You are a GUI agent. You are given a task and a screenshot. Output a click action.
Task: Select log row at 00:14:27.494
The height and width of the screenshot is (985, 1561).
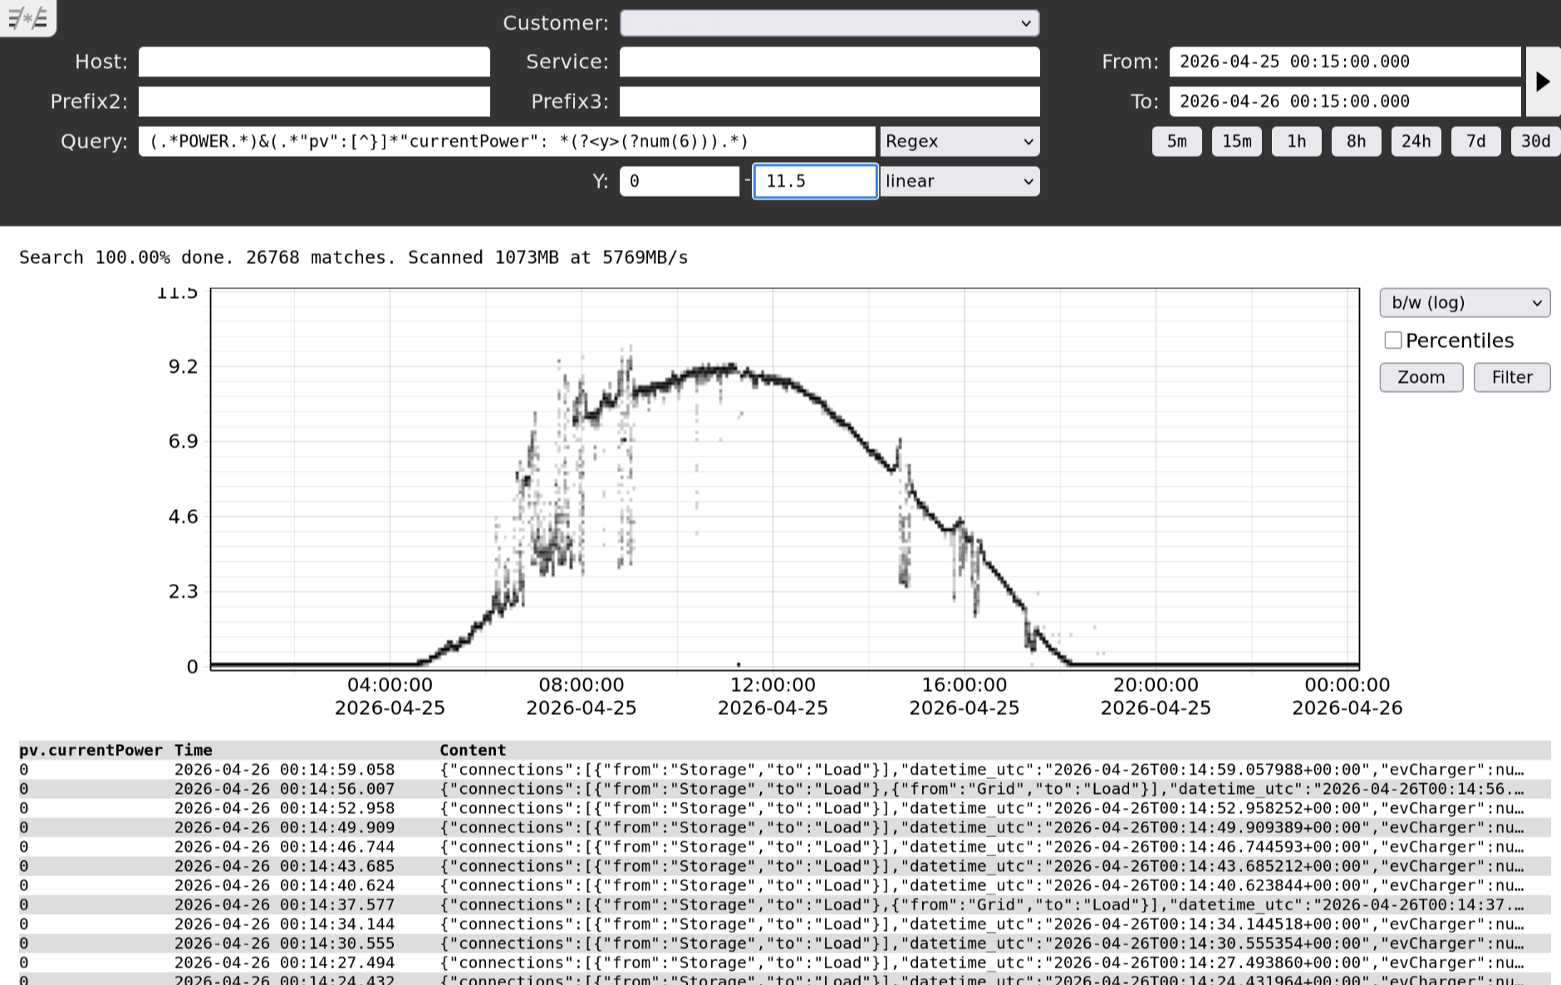tap(784, 963)
